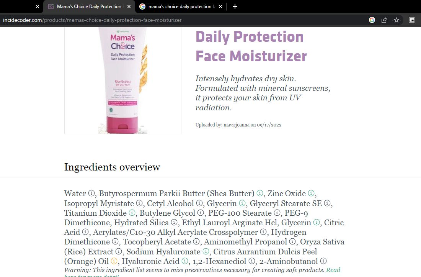Open info icon next to Sodium Hyaluronate
This screenshot has width=421, height=277.
(206, 251)
